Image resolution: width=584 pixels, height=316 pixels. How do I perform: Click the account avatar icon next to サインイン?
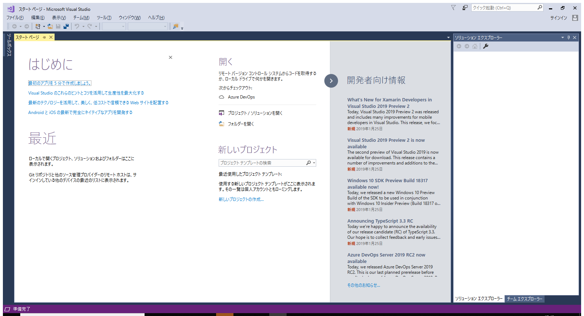pyautogui.click(x=575, y=18)
